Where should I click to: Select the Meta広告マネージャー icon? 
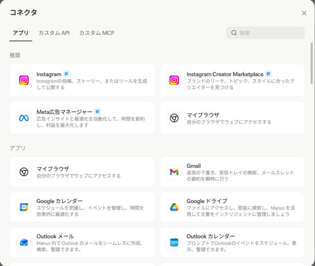click(24, 118)
